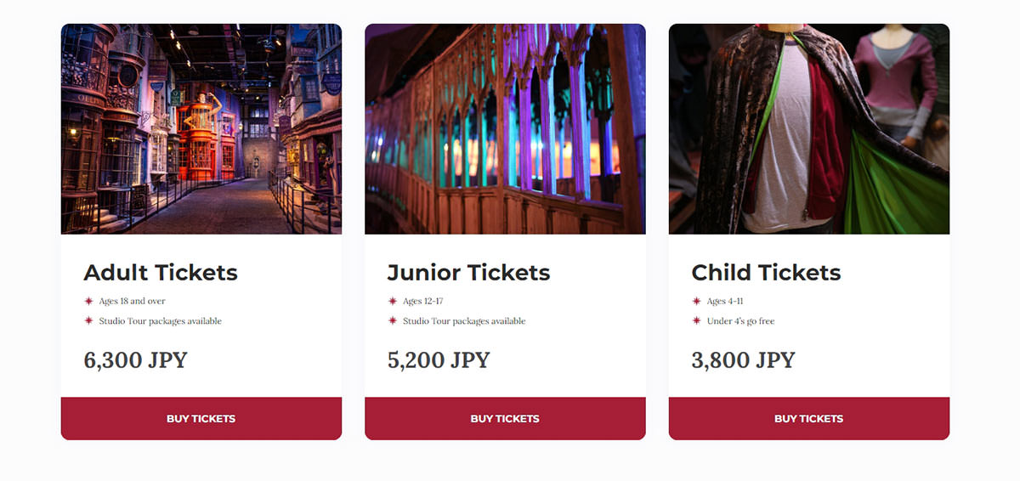Open the cloak costume photo
Screen dimensions: 1020x481
pos(809,129)
